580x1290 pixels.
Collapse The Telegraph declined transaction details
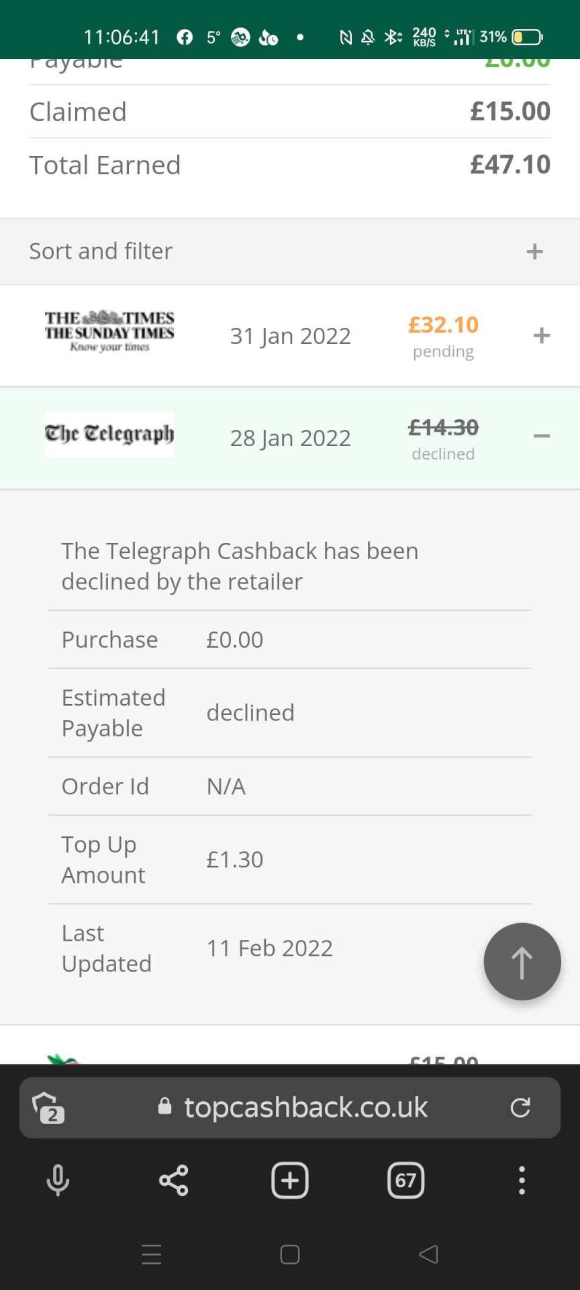(x=542, y=437)
